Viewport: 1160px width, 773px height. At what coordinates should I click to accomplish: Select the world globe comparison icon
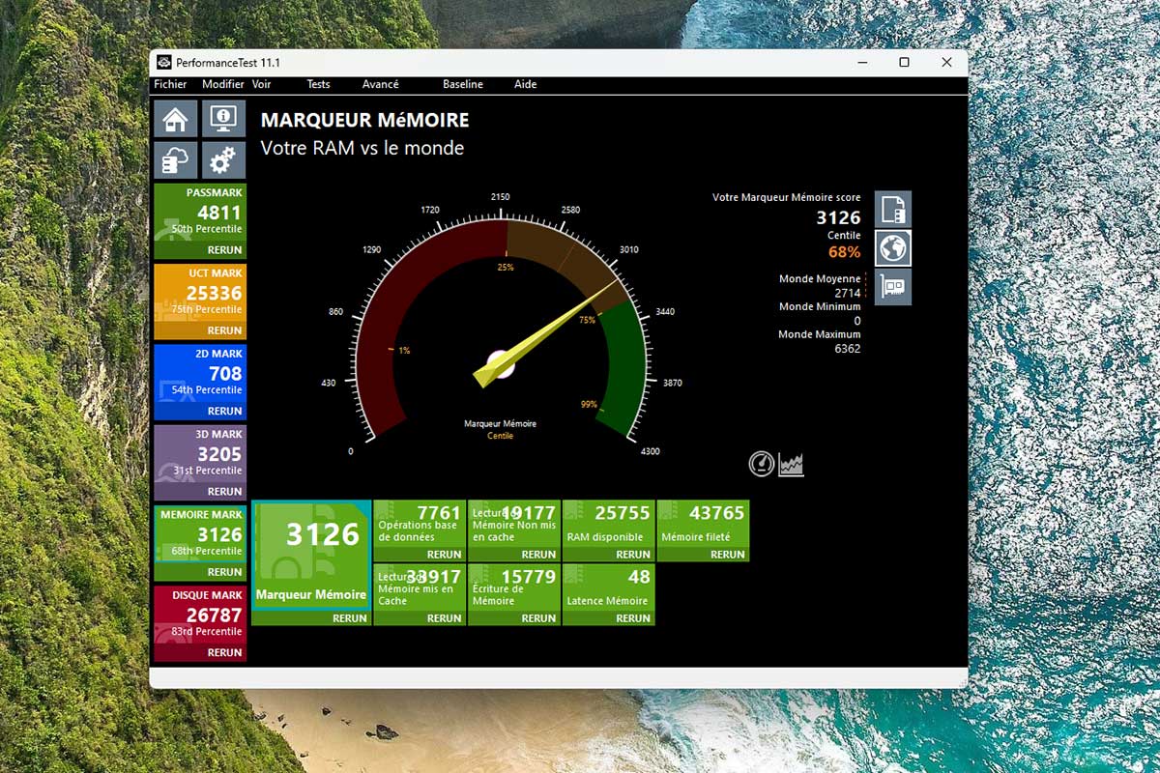coord(893,248)
